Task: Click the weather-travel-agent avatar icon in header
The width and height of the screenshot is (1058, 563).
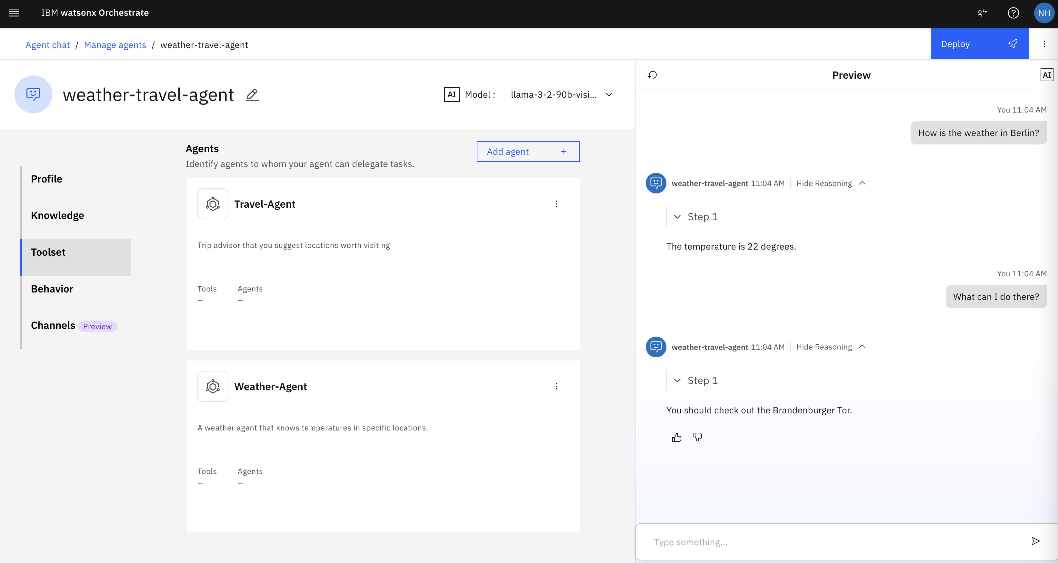Action: point(33,94)
